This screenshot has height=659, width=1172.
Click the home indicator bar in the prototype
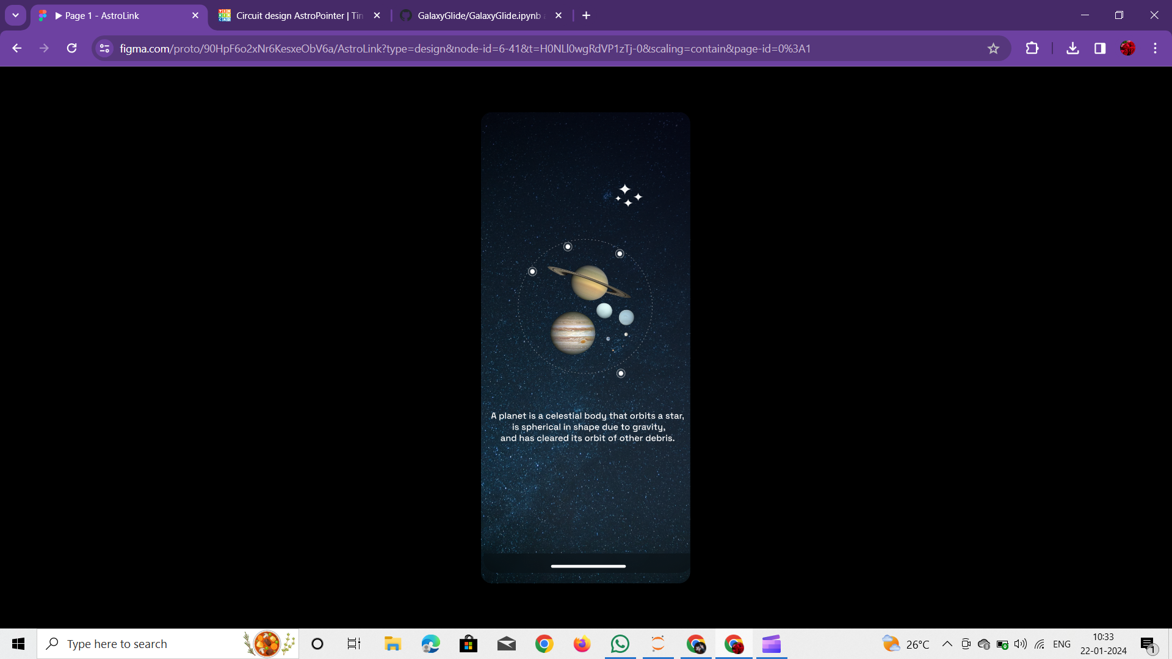coord(588,566)
